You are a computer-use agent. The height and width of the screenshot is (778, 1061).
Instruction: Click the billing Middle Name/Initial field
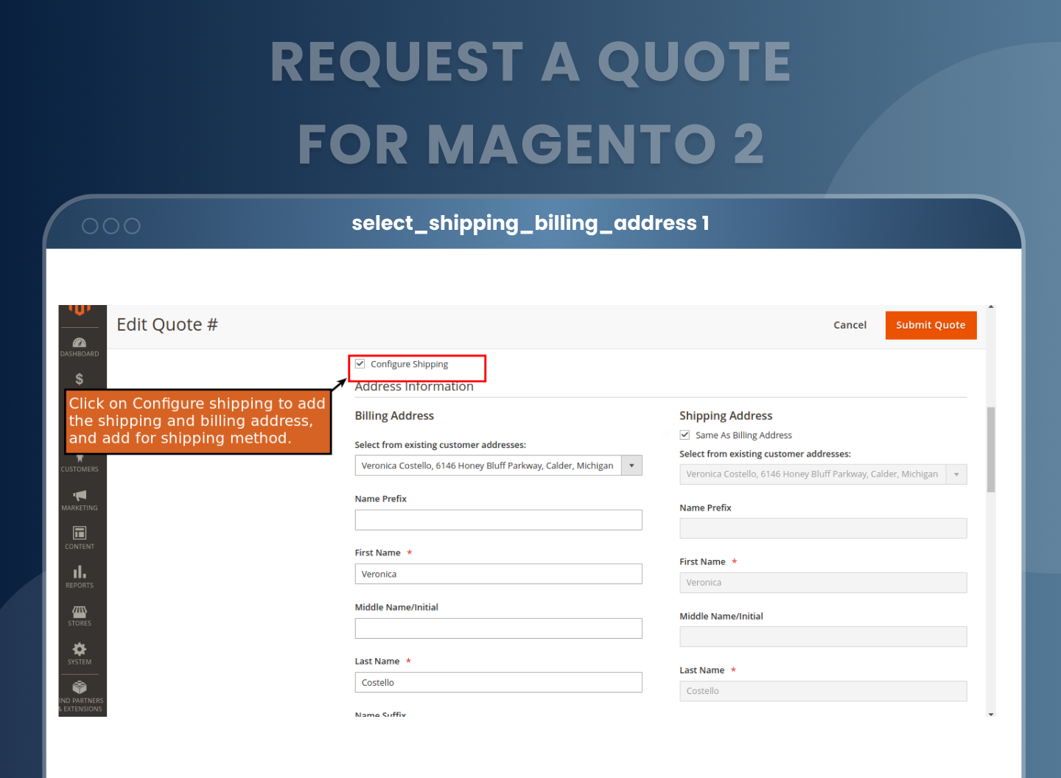[498, 628]
